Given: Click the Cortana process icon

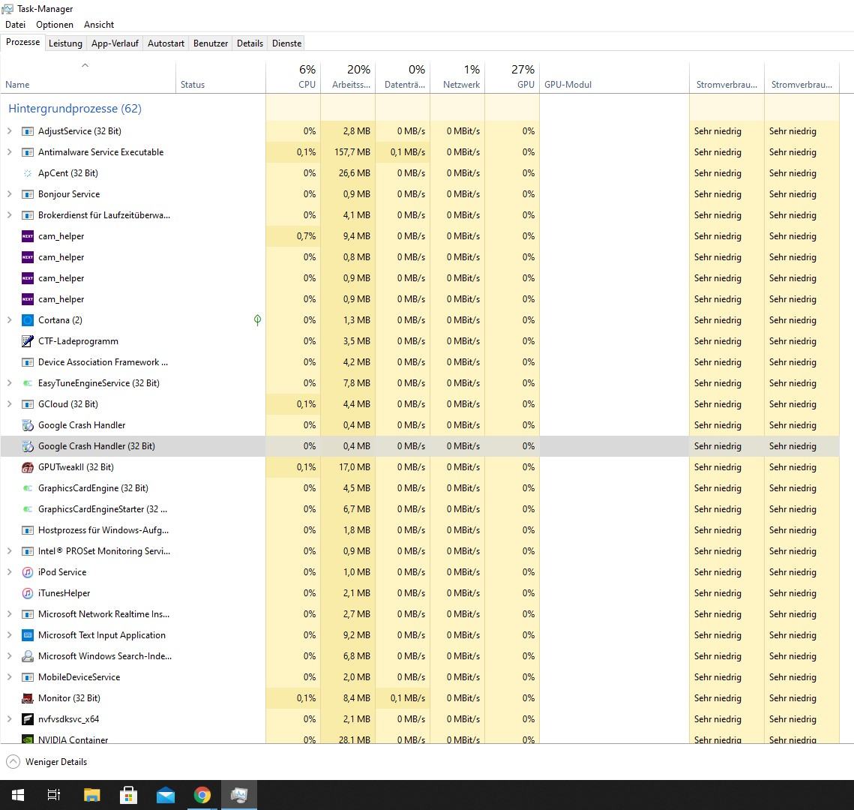Looking at the screenshot, I should (x=27, y=320).
